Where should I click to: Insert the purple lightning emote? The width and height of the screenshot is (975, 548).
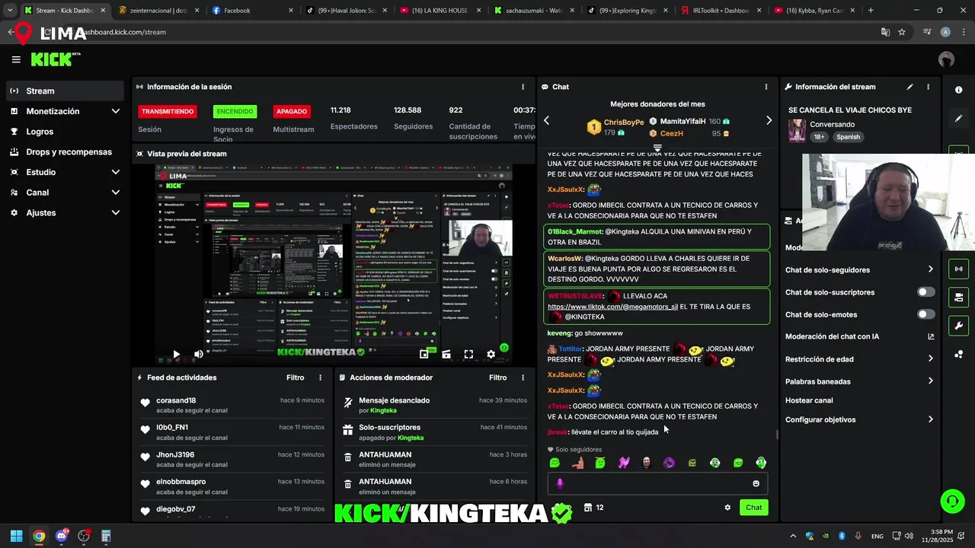pyautogui.click(x=623, y=463)
